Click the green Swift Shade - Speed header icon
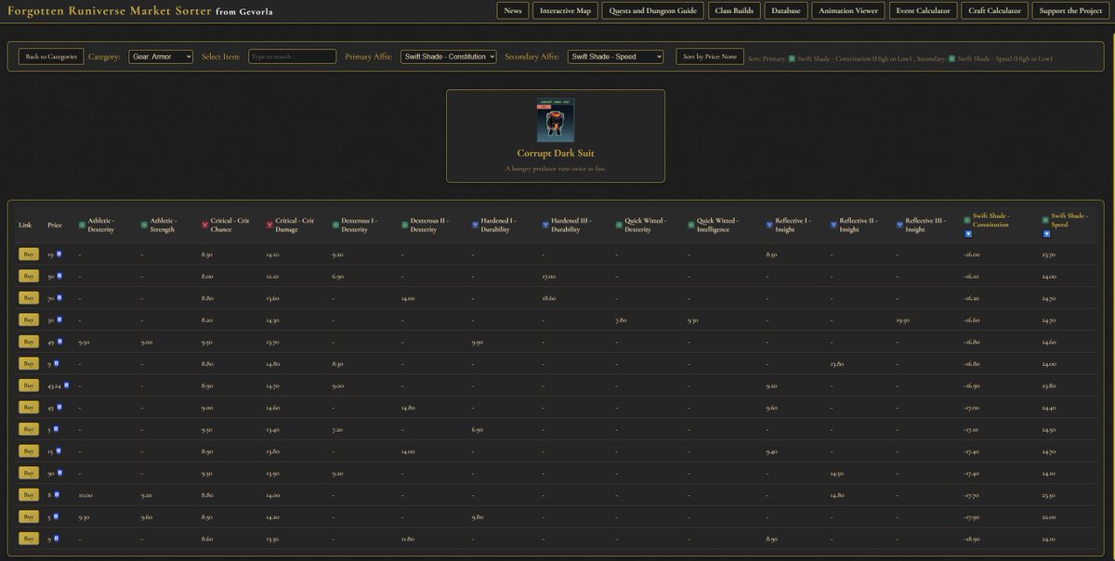The width and height of the screenshot is (1115, 561). (x=1045, y=220)
